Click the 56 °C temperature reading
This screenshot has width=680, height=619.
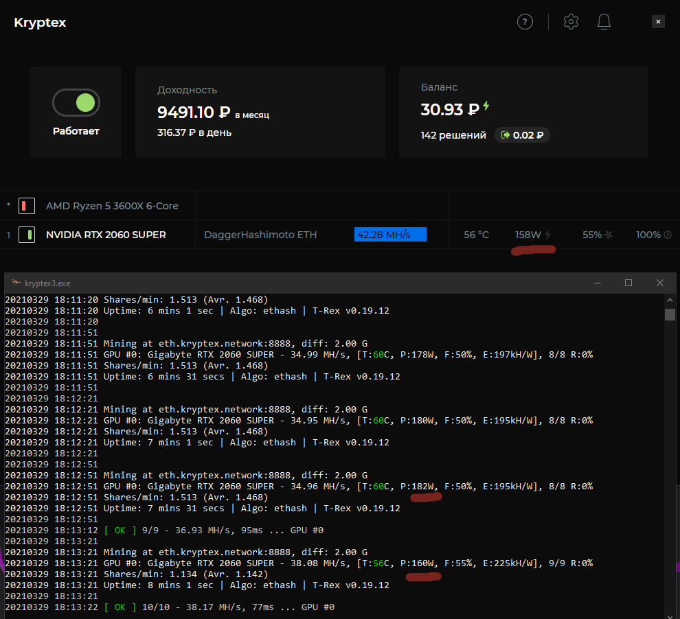click(476, 235)
